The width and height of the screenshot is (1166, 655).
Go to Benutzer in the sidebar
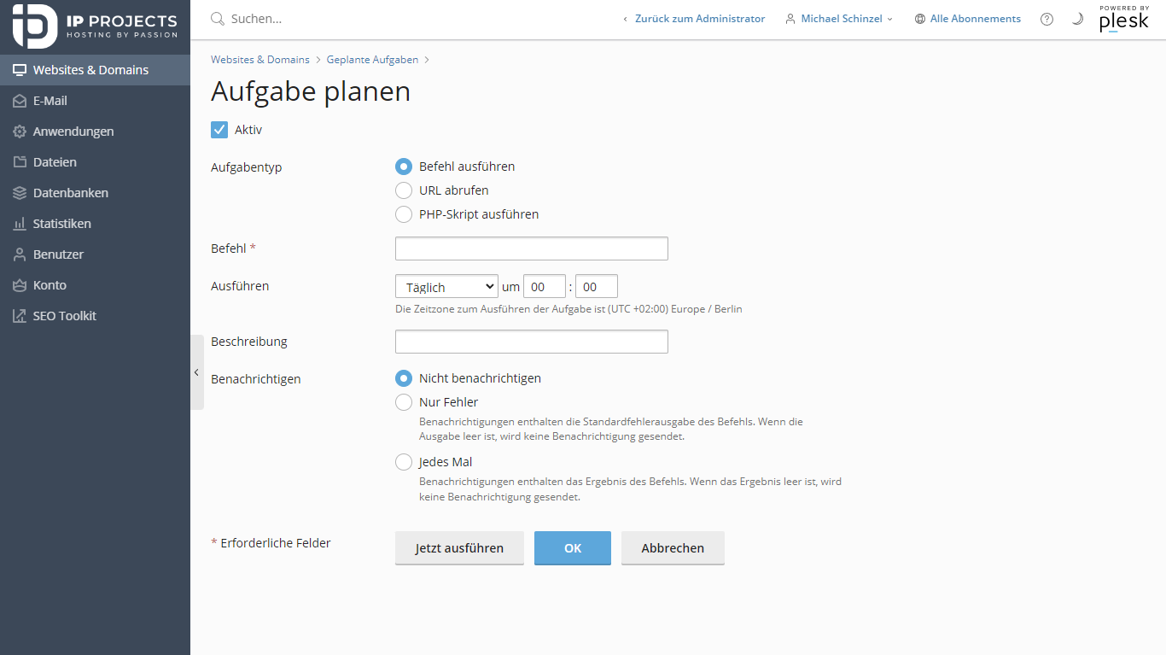pyautogui.click(x=58, y=254)
